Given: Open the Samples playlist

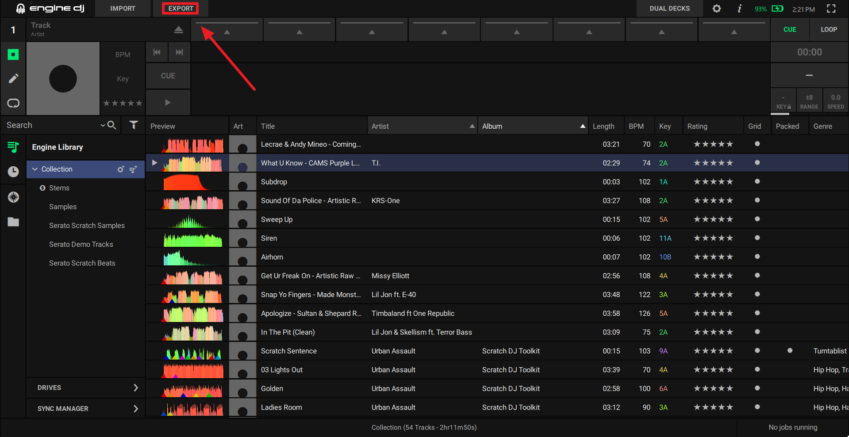Looking at the screenshot, I should tap(63, 207).
